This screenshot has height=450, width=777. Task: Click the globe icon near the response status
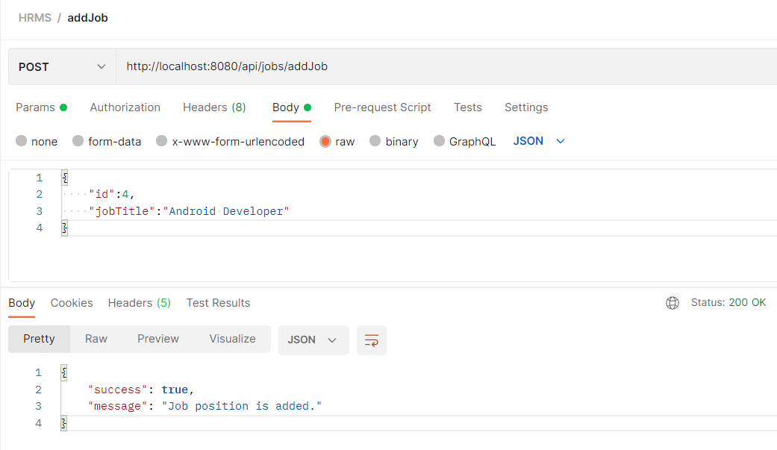coord(673,303)
